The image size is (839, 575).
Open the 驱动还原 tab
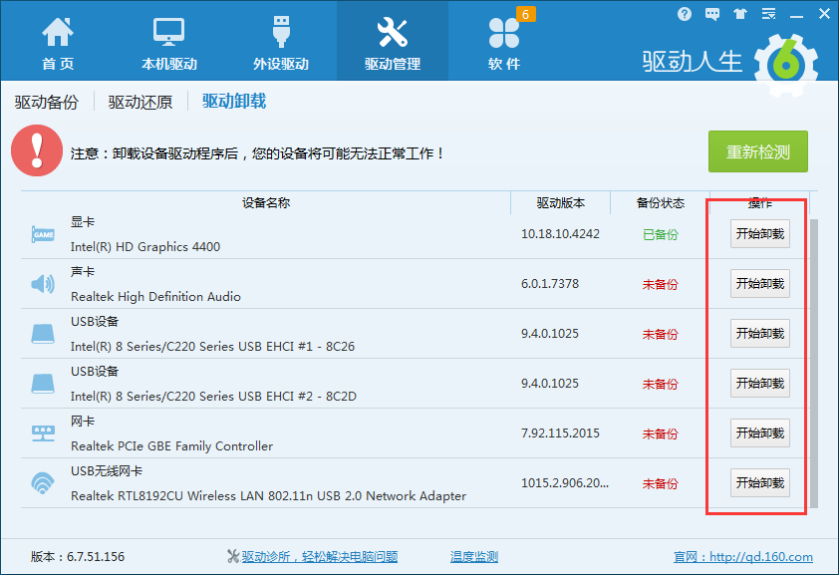(x=139, y=101)
